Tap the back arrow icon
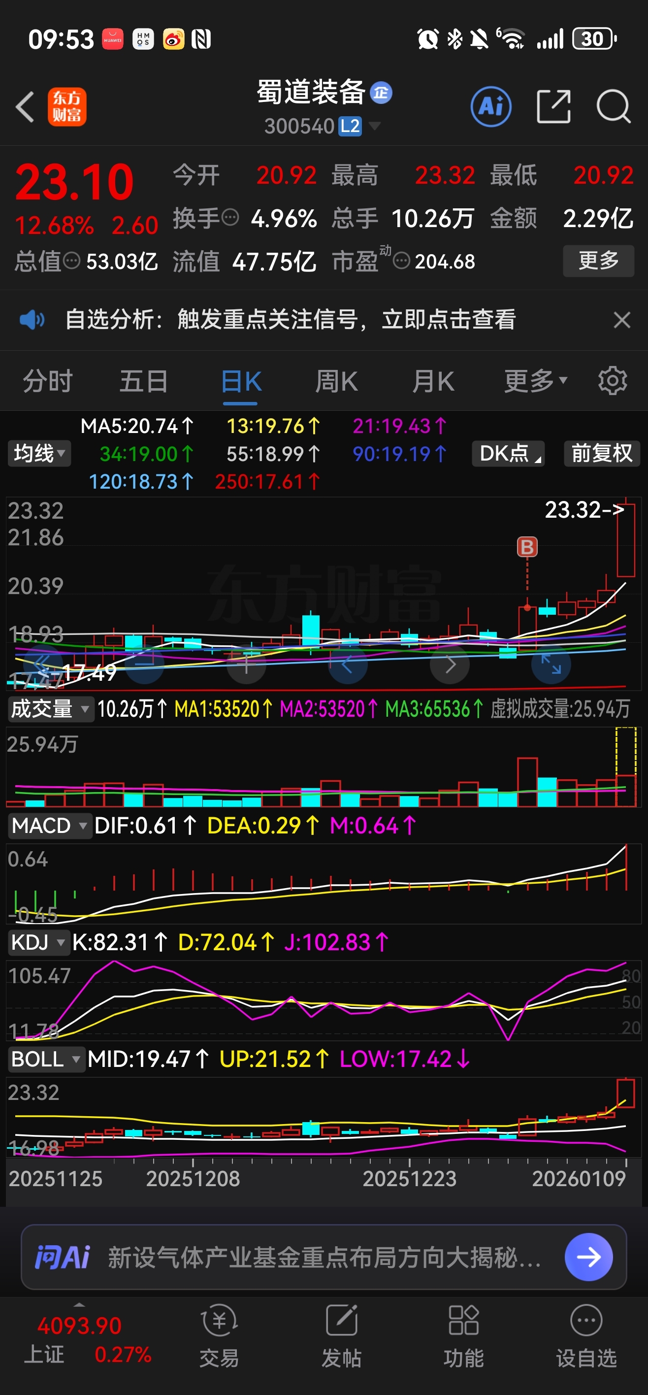This screenshot has width=648, height=1395. click(x=25, y=106)
